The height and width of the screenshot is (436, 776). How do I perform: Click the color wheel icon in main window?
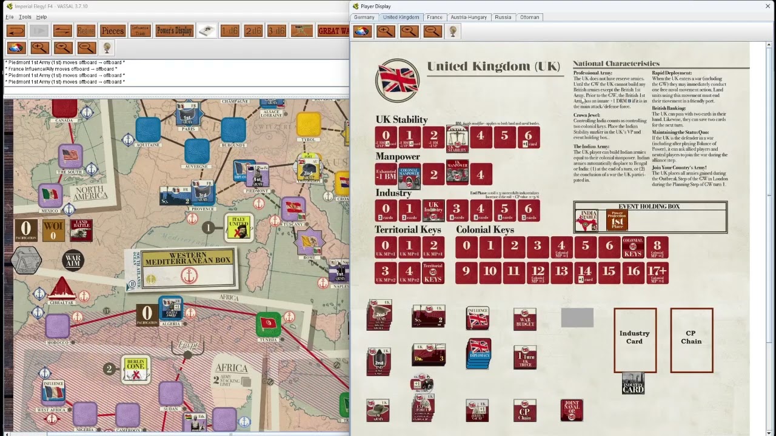click(x=16, y=48)
